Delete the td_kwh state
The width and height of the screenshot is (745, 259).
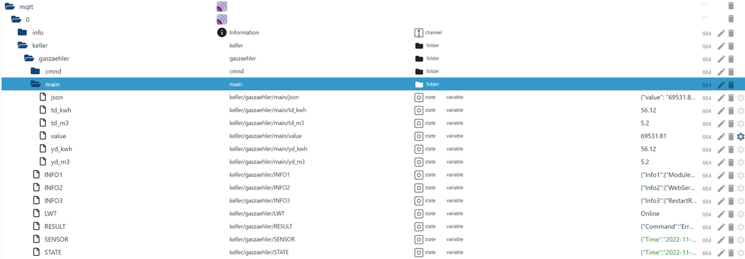tap(731, 110)
